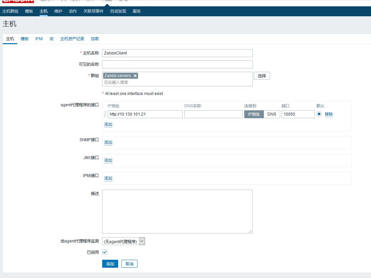This screenshot has width=371, height=278.
Task: Open 关联项事件 menu item
Action: (x=93, y=11)
